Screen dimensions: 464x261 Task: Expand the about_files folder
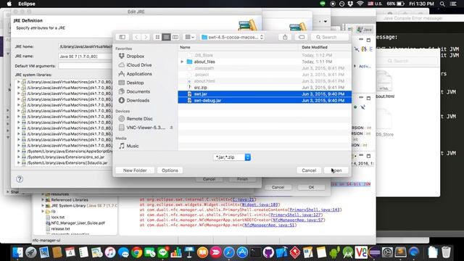click(x=182, y=62)
